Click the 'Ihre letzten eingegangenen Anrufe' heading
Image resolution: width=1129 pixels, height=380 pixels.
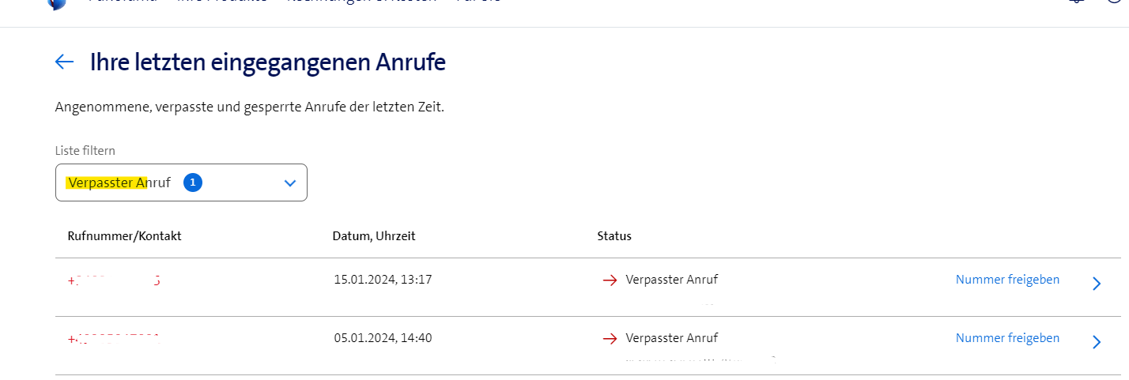[267, 62]
